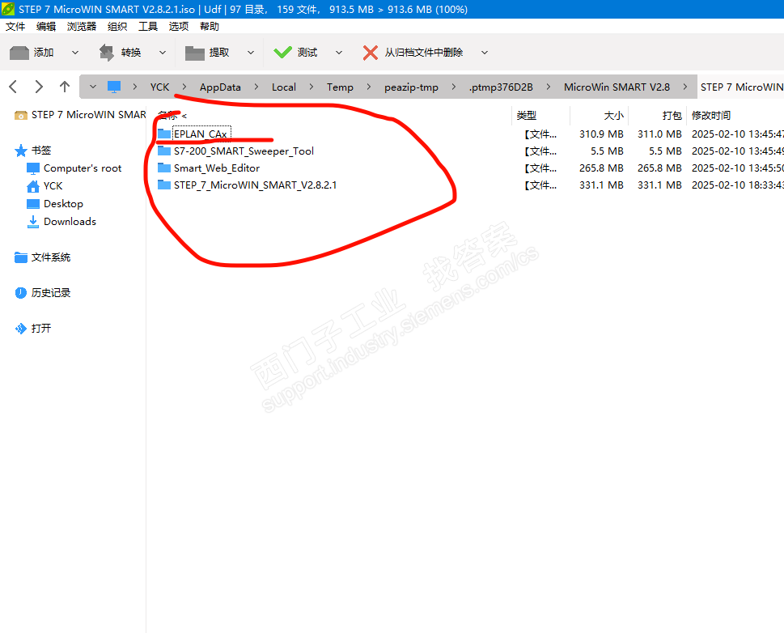Select Local in the breadcrumb path
The width and height of the screenshot is (784, 633).
283,87
